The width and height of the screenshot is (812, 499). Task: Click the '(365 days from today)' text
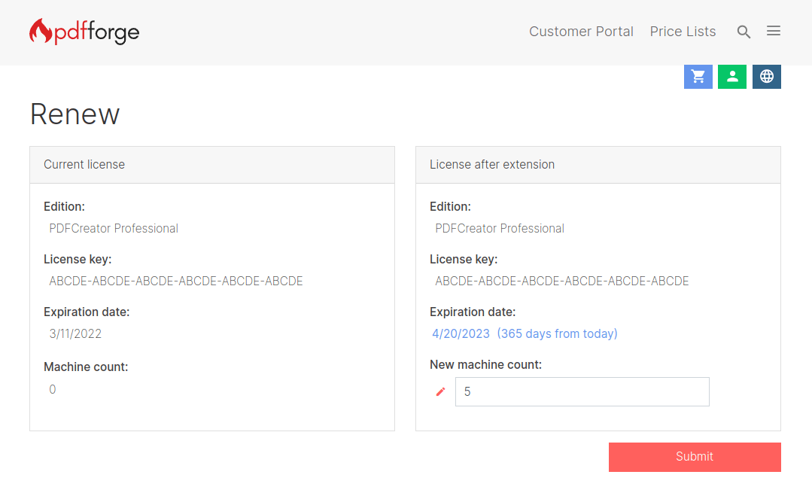click(x=557, y=333)
